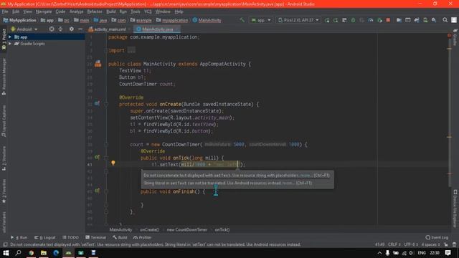Open the Run tool window tab

coord(19,237)
